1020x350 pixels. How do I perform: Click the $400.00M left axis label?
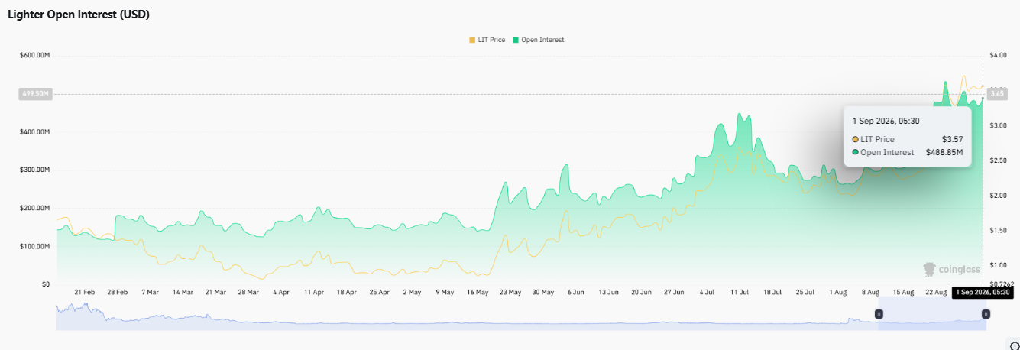[x=34, y=131]
